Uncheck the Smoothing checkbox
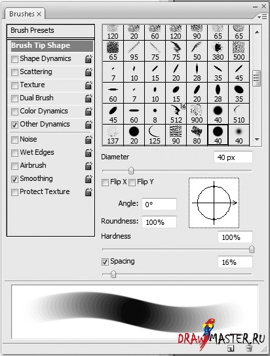Screen dimensions: 270x356 pyautogui.click(x=14, y=179)
